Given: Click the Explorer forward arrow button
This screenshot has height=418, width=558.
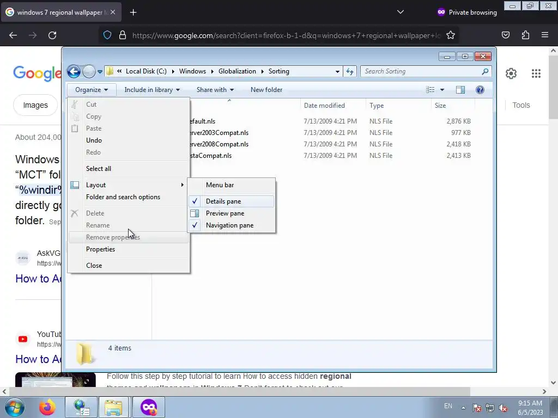Looking at the screenshot, I should (x=89, y=71).
